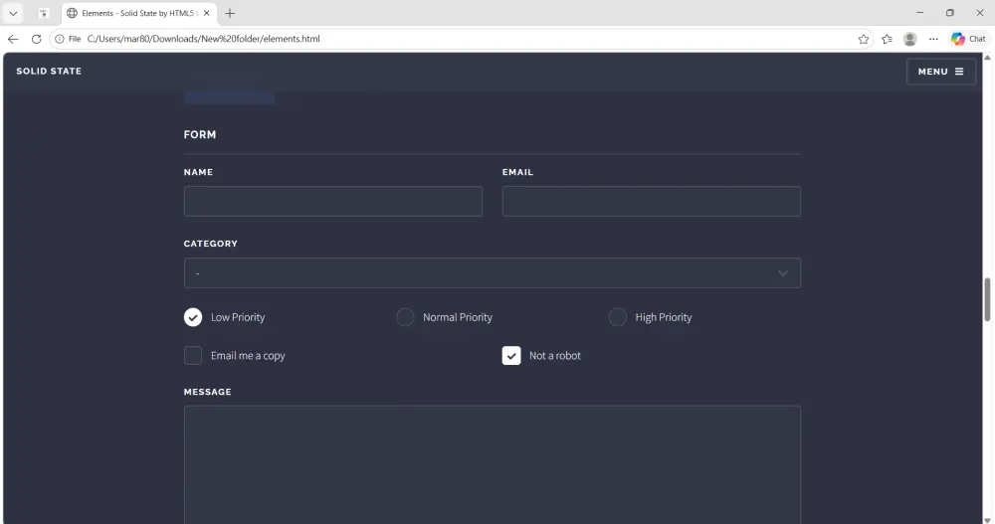Click the scrollbar up arrow
Image resolution: width=995 pixels, height=524 pixels.
point(987,58)
